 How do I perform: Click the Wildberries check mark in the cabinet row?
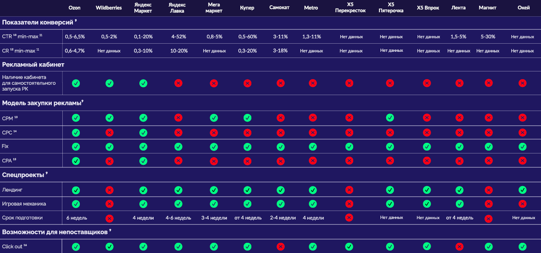(109, 83)
